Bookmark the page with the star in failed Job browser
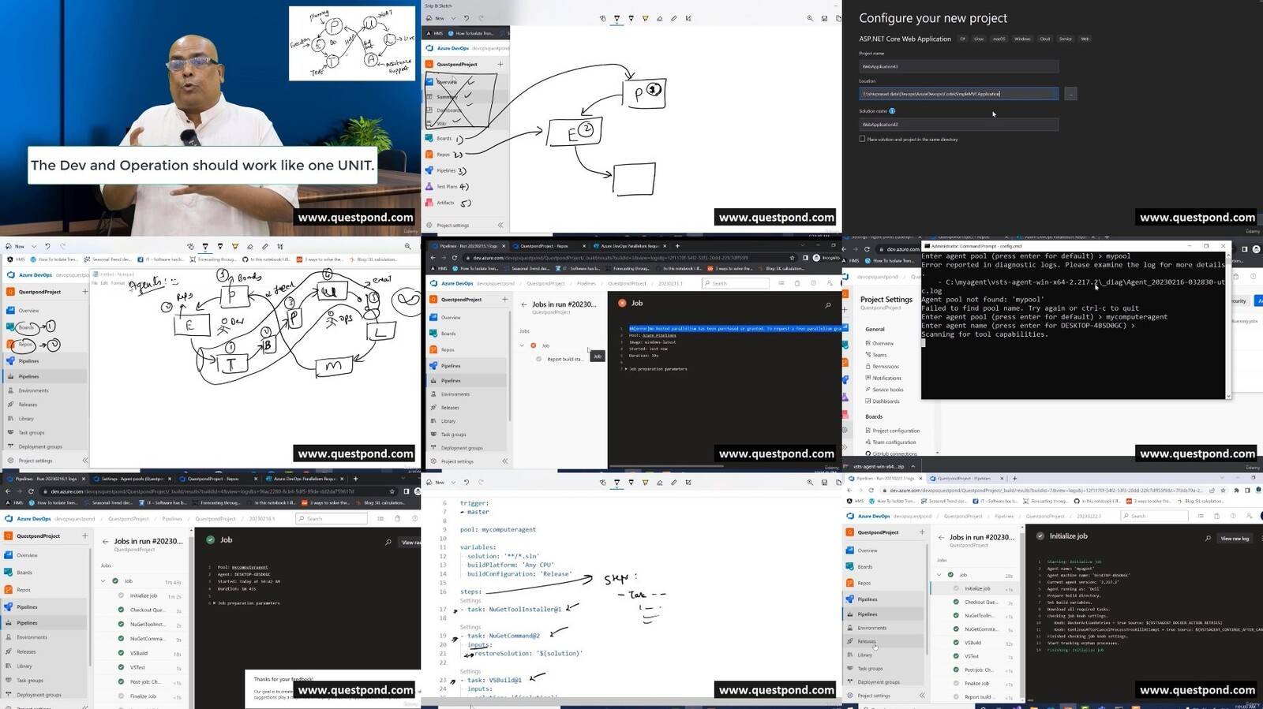 (793, 258)
